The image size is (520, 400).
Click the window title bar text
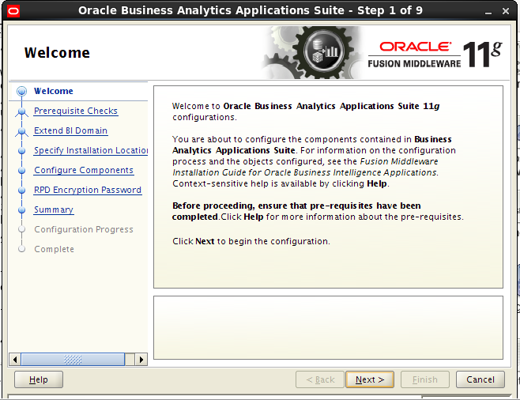click(x=251, y=10)
